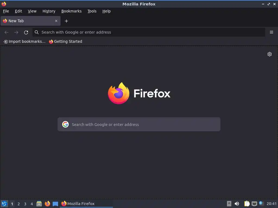
Task: Open the View menu
Action: point(32,11)
